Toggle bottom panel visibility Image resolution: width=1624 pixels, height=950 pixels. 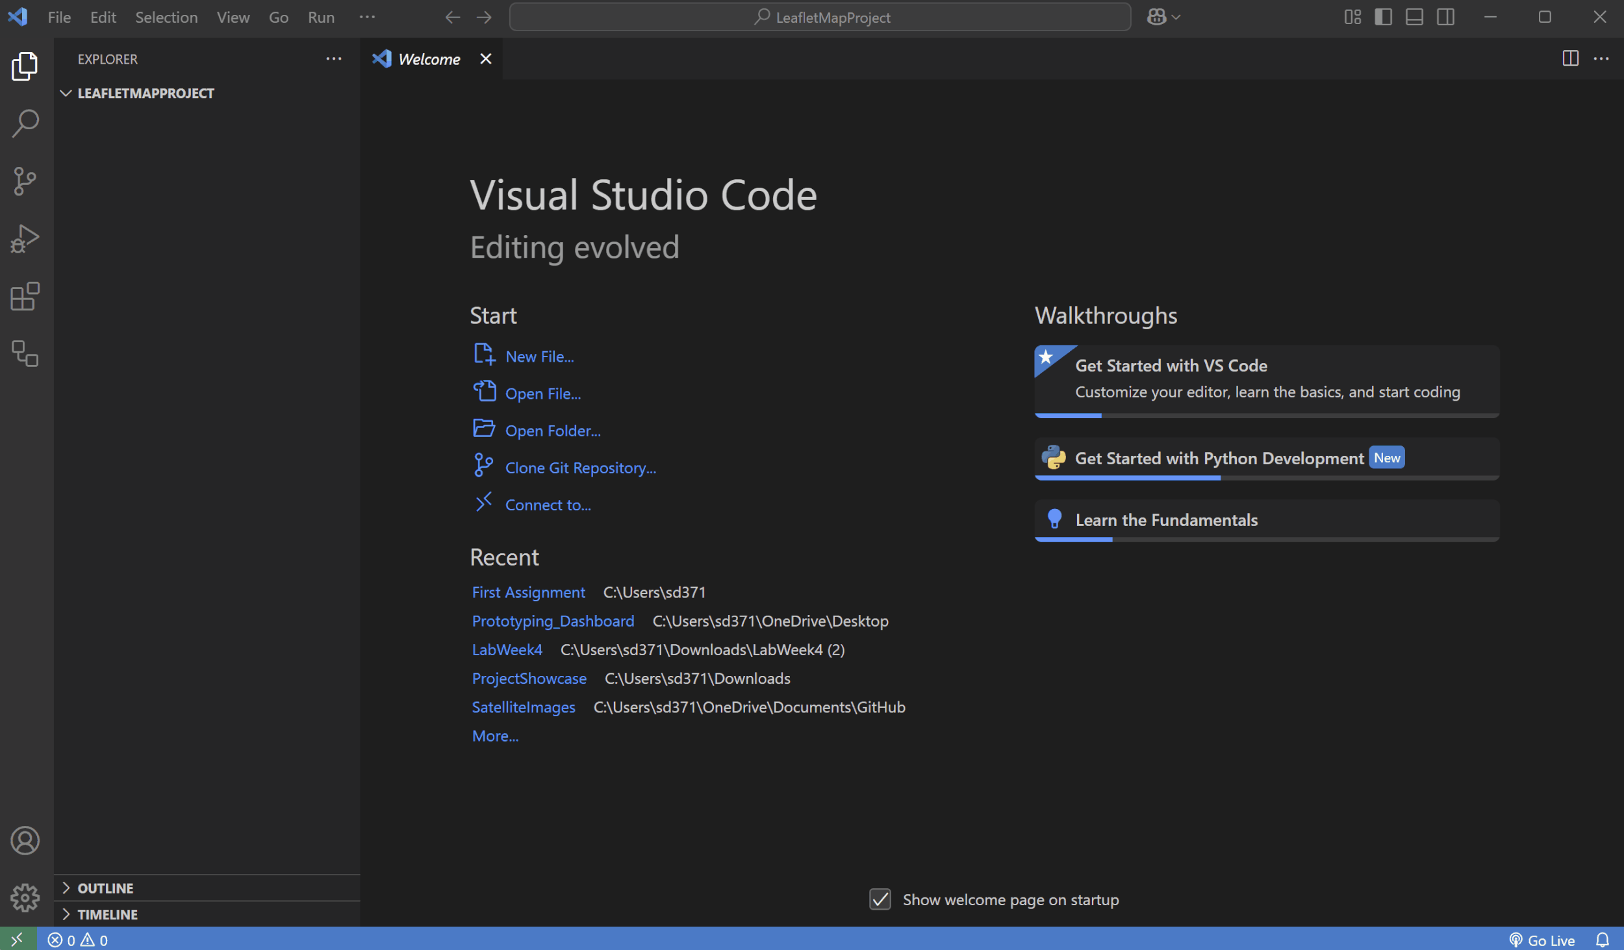(x=1414, y=17)
